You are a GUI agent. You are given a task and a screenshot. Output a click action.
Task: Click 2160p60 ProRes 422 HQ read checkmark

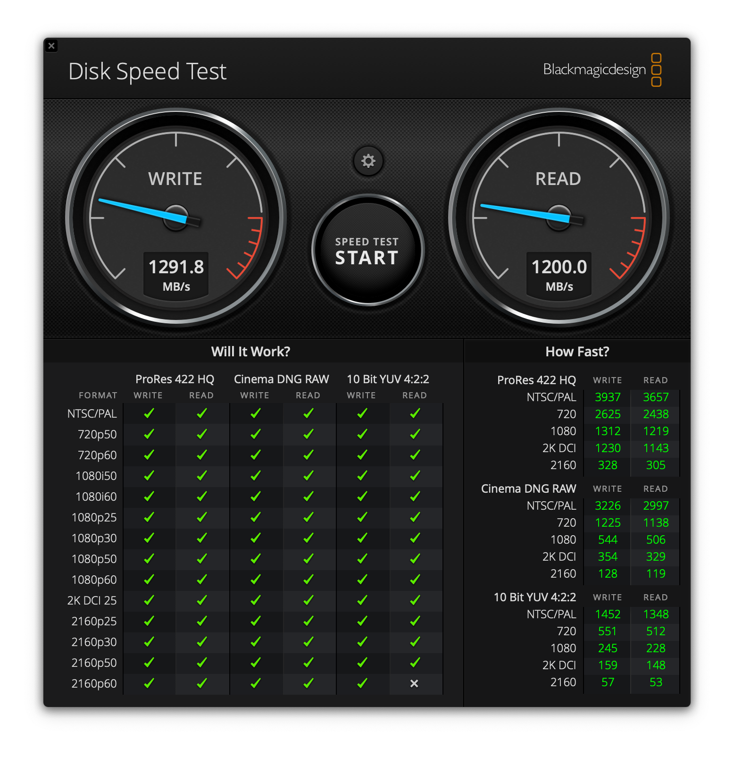click(x=202, y=683)
